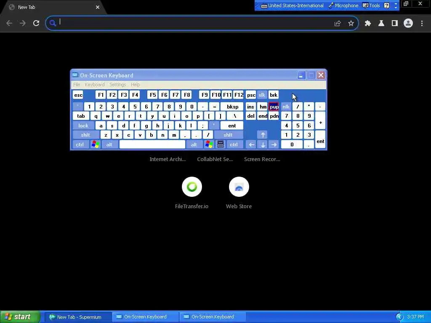Viewport: 431px width, 323px height.
Task: Open language bar help question icon
Action: tap(387, 5)
